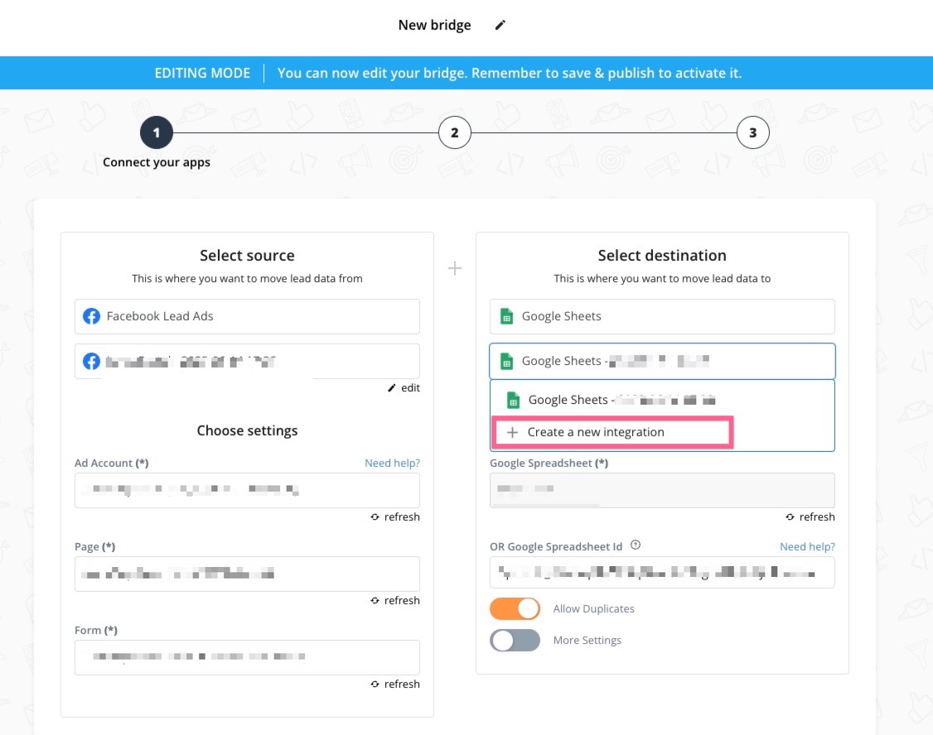Refresh the Google Spreadsheet list
The height and width of the screenshot is (735, 933).
(810, 517)
